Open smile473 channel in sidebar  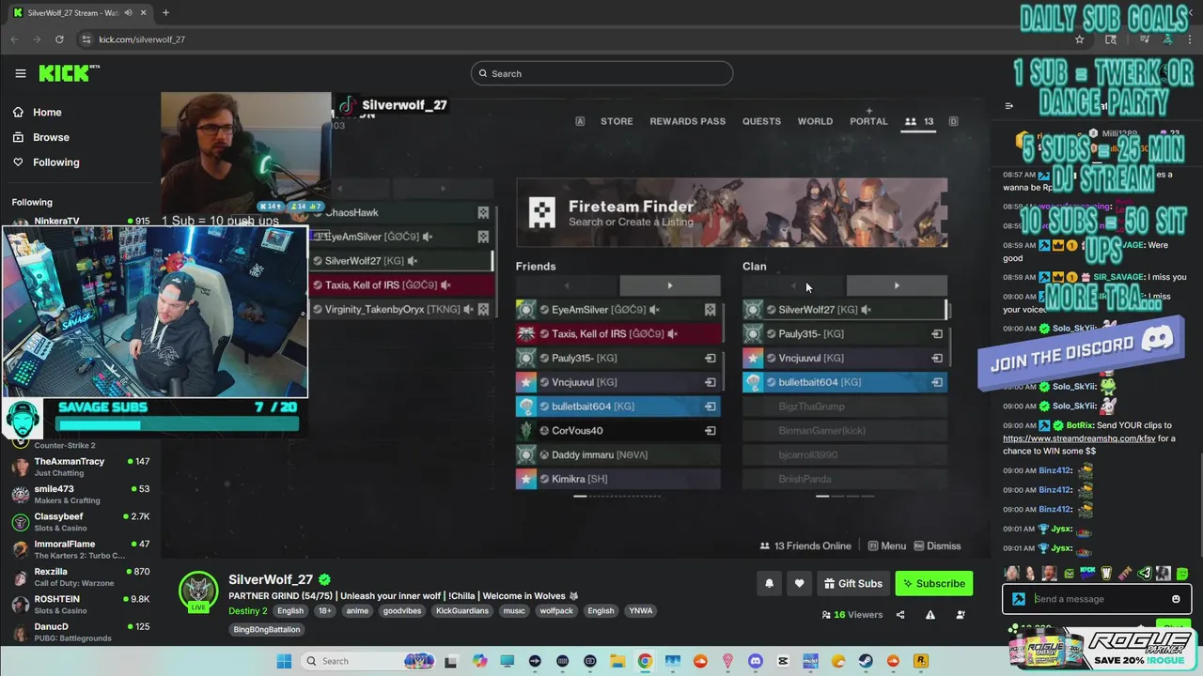pyautogui.click(x=81, y=494)
